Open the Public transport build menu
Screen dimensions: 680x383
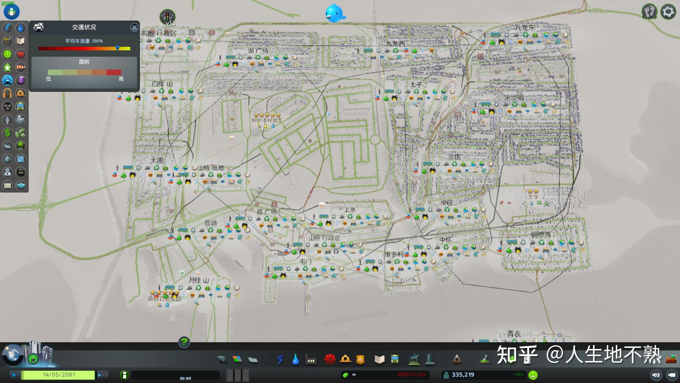[395, 360]
